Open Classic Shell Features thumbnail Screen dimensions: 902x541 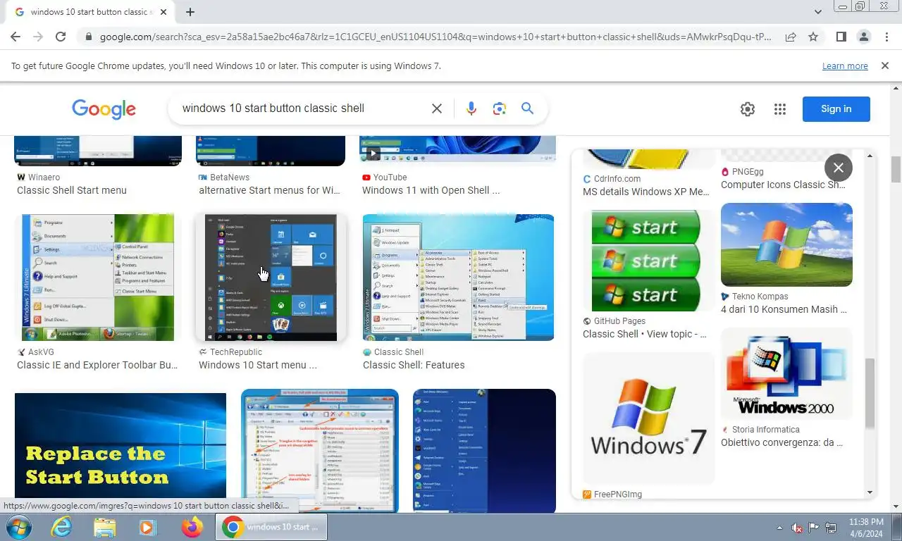[x=459, y=278]
